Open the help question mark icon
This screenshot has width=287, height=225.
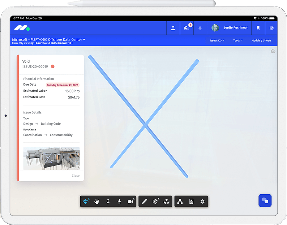coord(271,28)
